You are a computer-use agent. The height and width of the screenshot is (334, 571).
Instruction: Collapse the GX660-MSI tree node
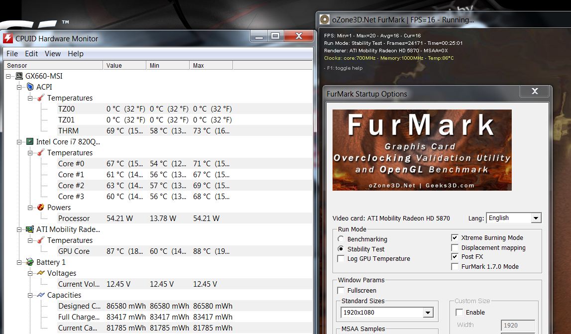click(x=8, y=76)
